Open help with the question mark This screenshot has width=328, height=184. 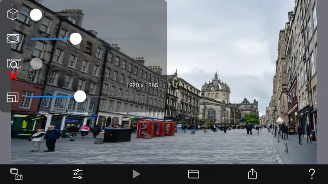[312, 174]
